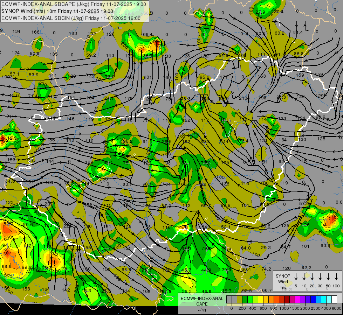Screen dimensions: 343x315
Task: Click the 30 m/s wind arrow in SYNOP legend
Action: tap(320, 277)
